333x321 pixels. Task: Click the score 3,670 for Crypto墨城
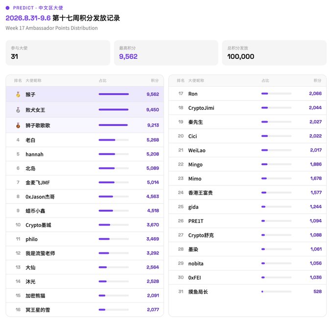pos(153,224)
